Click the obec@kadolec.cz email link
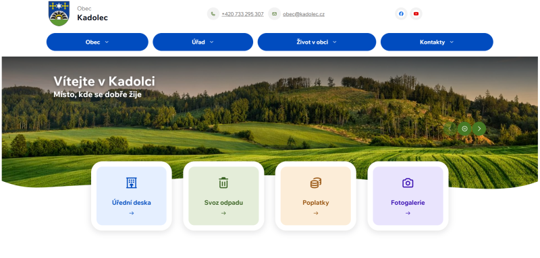This screenshot has height=258, width=540. pos(304,14)
